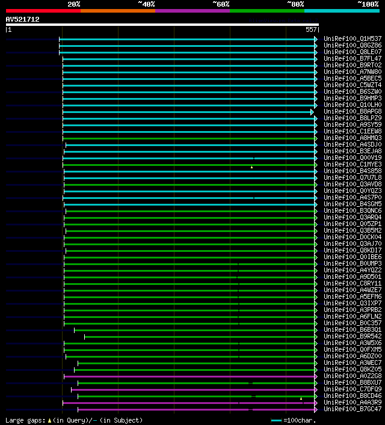The width and height of the screenshot is (385, 425).
Task: Click the UniRef100_B8CD46 label
Action: click(x=353, y=396)
